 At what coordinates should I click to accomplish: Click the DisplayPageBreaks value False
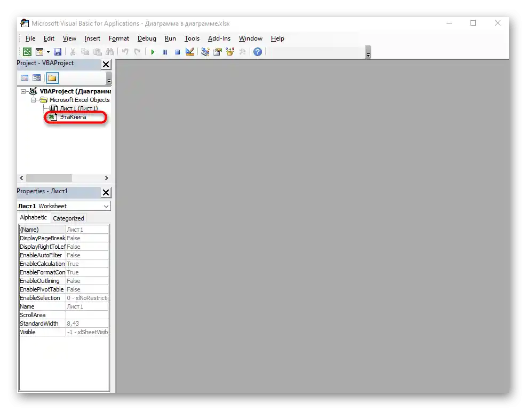[87, 238]
